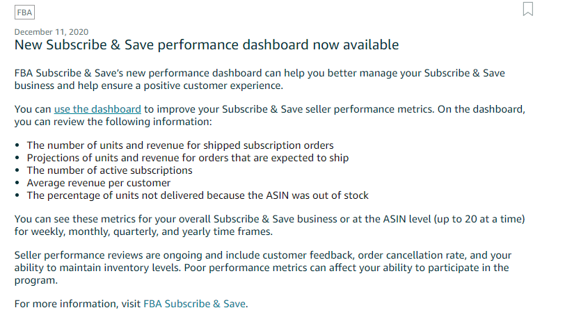Select the shipped subscription orders bullet item
Image resolution: width=565 pixels, height=317 pixels.
[180, 145]
